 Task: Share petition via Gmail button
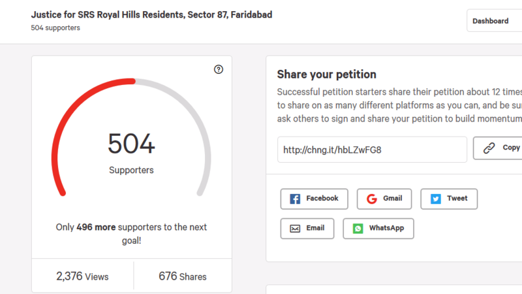click(384, 199)
